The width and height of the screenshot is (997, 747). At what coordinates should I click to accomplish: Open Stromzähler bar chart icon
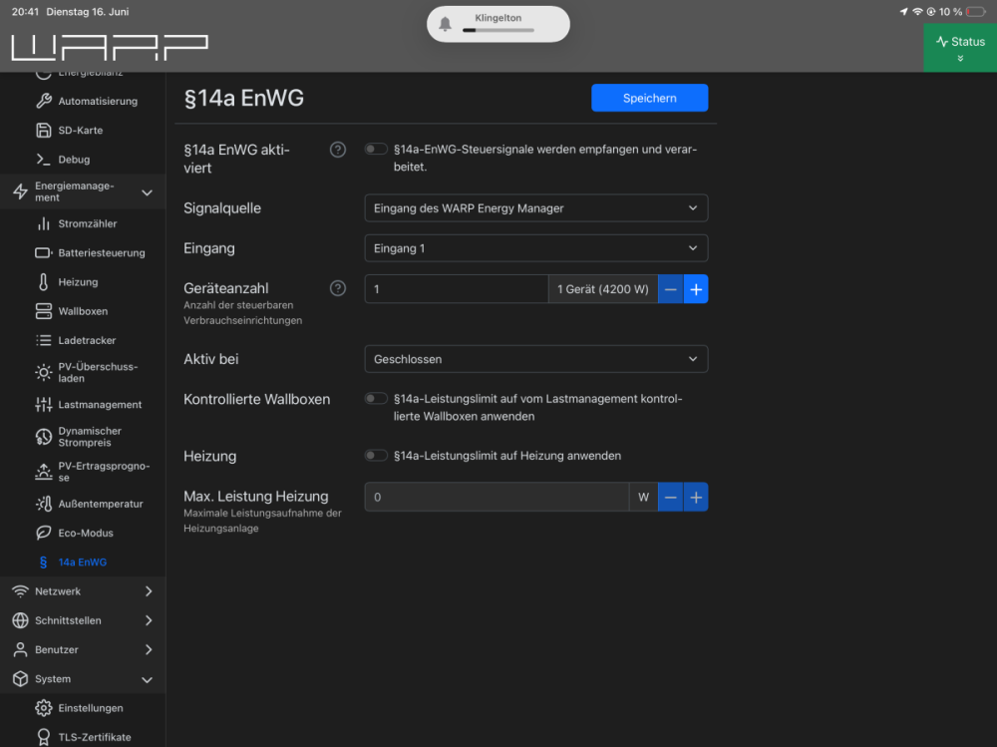click(x=43, y=223)
